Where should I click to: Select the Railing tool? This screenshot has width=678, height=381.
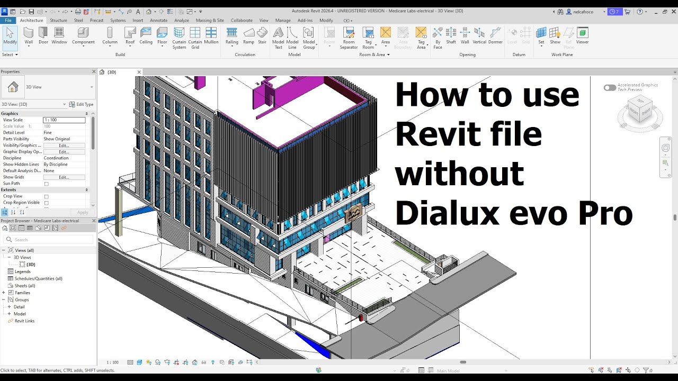pos(232,35)
